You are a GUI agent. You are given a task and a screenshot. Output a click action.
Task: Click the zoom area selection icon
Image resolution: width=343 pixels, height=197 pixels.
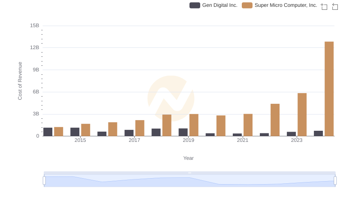coord(324,6)
